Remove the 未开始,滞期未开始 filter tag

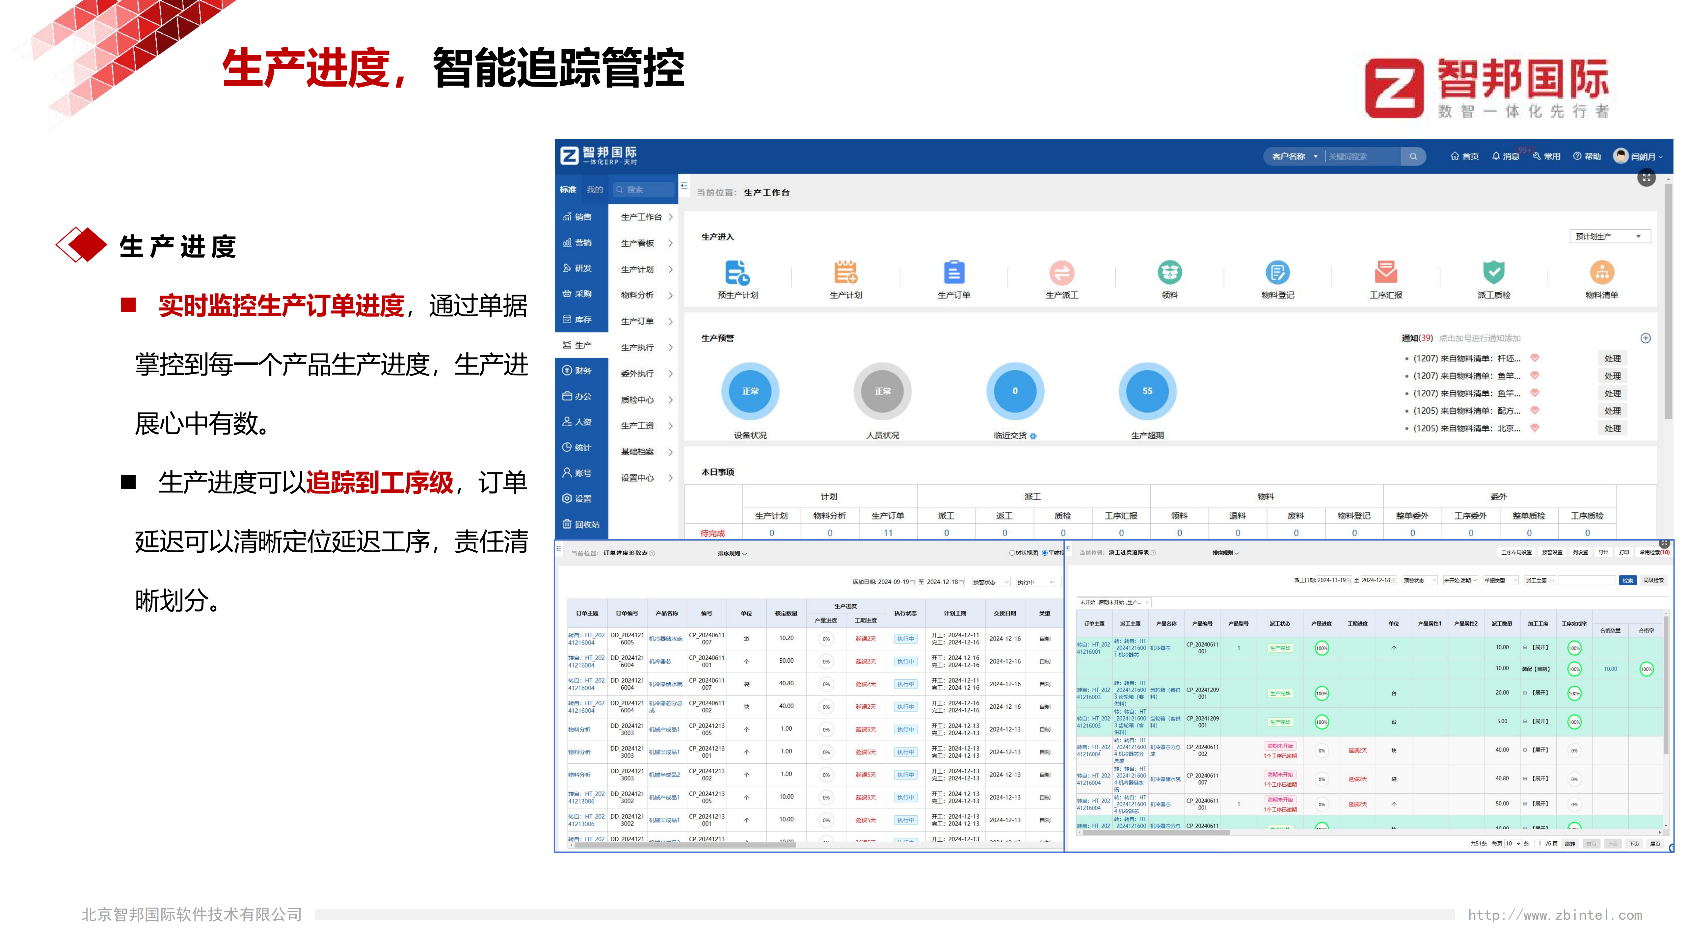(x=1147, y=603)
